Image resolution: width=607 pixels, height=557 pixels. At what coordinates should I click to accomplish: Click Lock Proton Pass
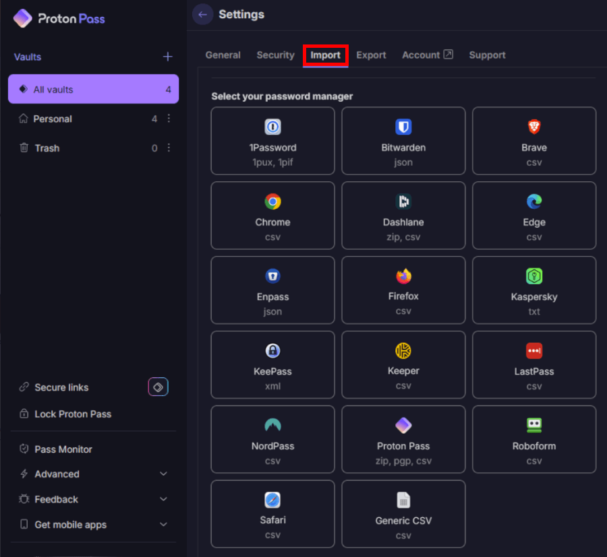(x=73, y=414)
